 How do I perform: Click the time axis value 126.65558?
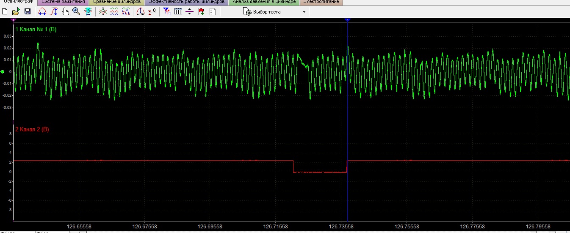coord(79,226)
